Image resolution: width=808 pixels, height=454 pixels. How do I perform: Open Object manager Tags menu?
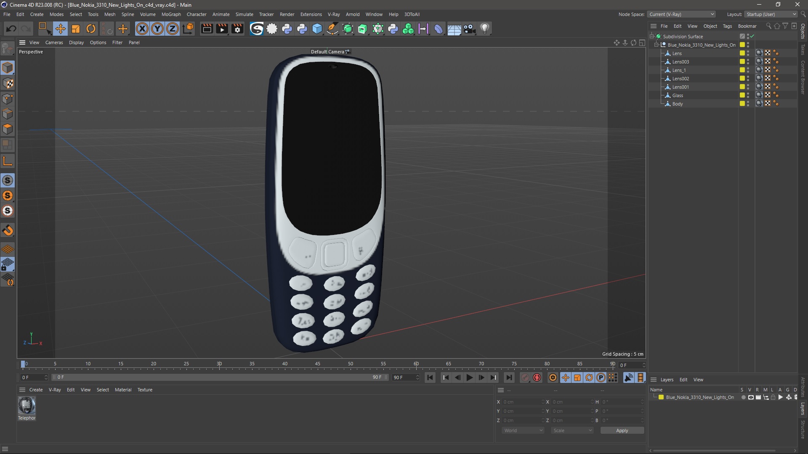tap(727, 26)
